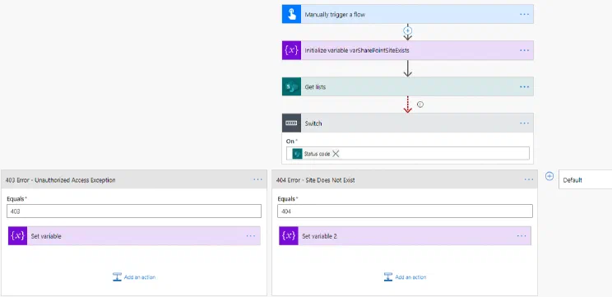Viewport: 612px width, 297px height.
Task: Add an action in the 403 Error case
Action: (x=134, y=277)
